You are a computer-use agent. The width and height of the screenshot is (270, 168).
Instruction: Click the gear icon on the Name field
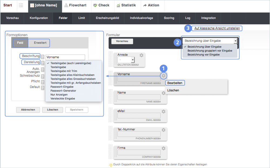163,93
